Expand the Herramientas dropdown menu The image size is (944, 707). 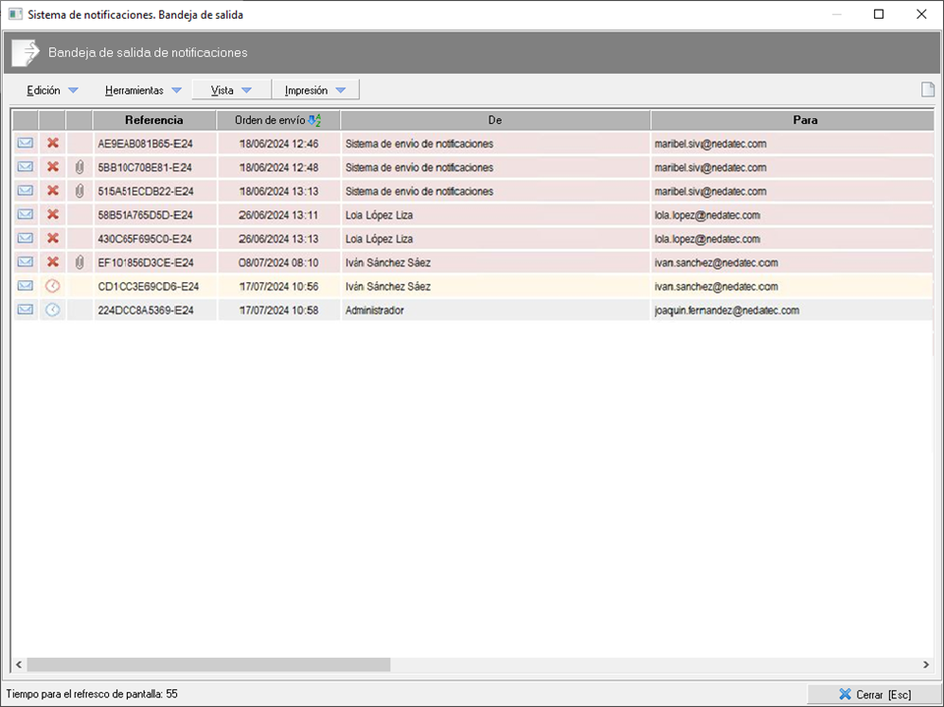[144, 90]
